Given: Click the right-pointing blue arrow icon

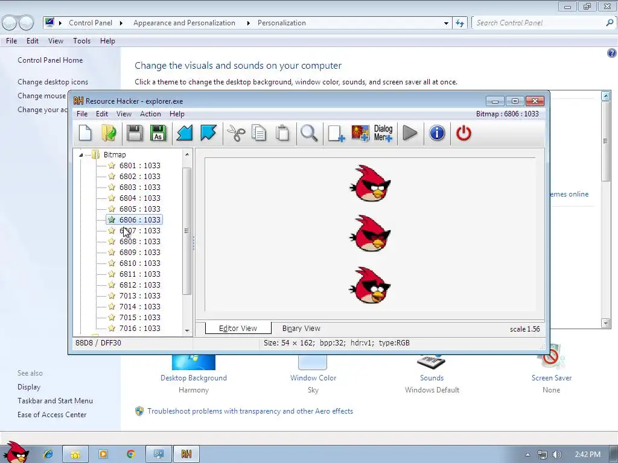Looking at the screenshot, I should [x=208, y=133].
